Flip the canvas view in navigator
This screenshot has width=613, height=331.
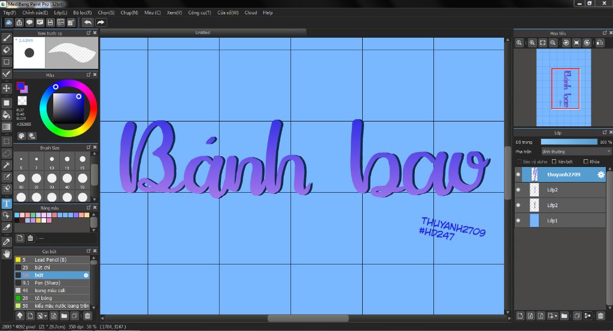coord(600,43)
